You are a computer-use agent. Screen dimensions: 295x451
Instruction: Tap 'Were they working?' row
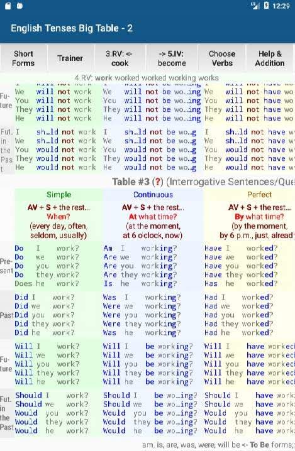tap(142, 324)
